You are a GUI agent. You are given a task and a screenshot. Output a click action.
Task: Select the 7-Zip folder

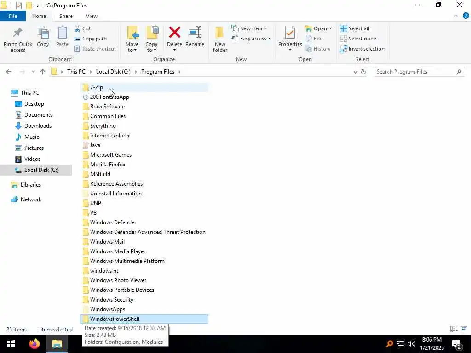144,87
